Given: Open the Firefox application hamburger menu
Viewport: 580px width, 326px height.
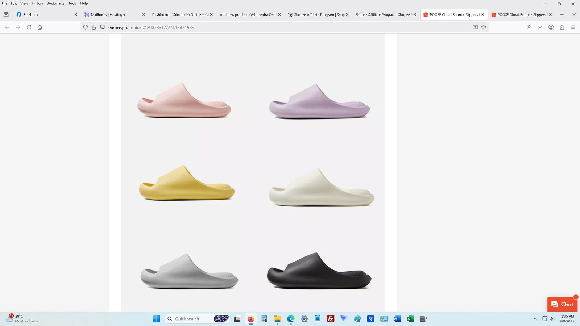Looking at the screenshot, I should coord(573,27).
